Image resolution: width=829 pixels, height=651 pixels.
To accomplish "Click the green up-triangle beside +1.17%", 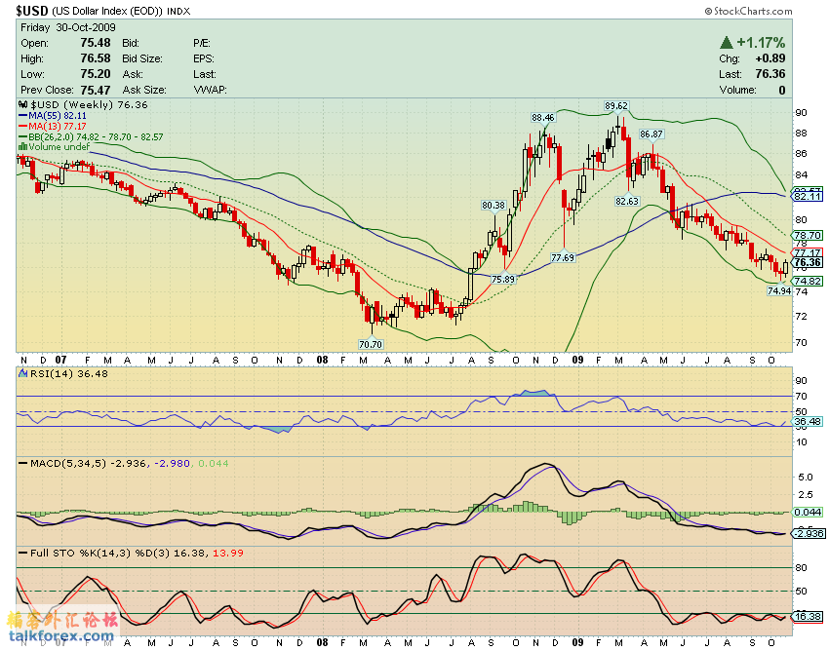I will click(727, 42).
